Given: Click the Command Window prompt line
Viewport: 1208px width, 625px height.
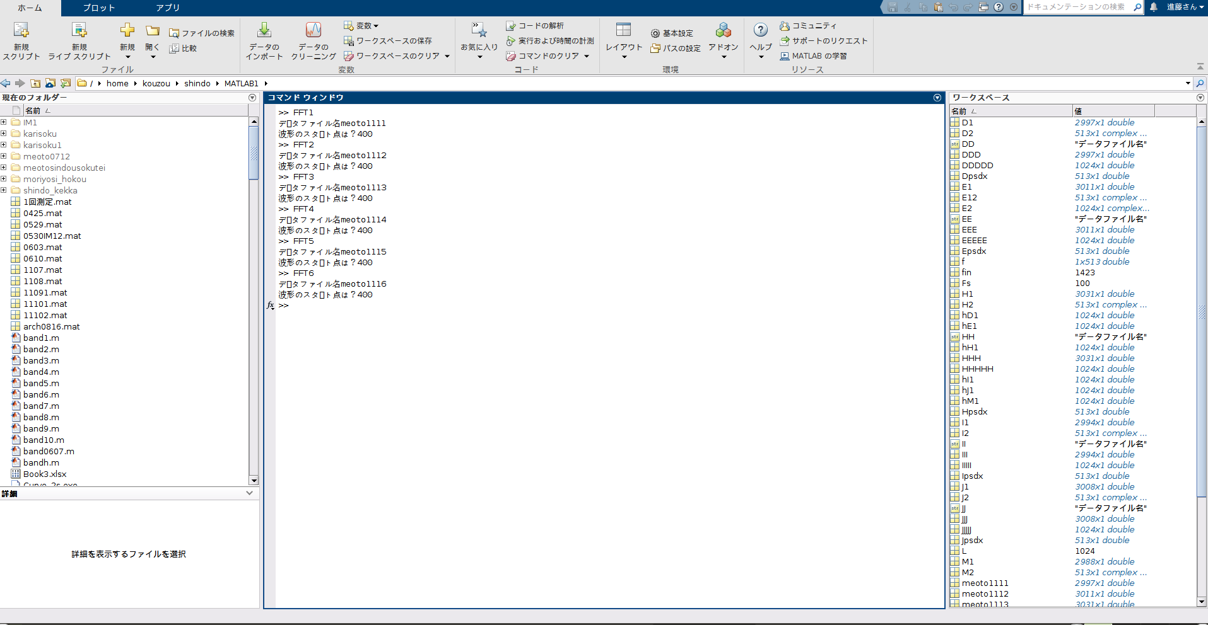Looking at the screenshot, I should point(609,306).
